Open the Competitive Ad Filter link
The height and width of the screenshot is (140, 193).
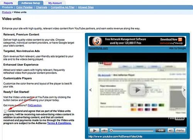[63, 7]
